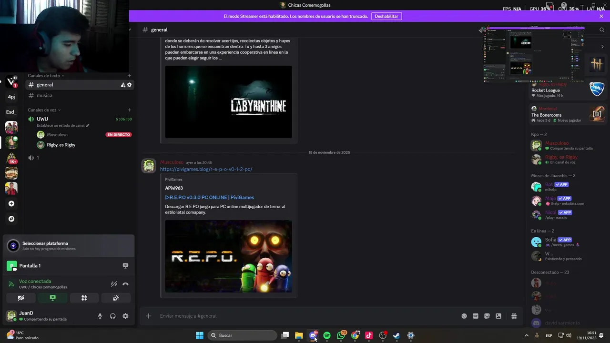Click Add a Server plus button
The width and height of the screenshot is (610, 343).
tap(11, 203)
